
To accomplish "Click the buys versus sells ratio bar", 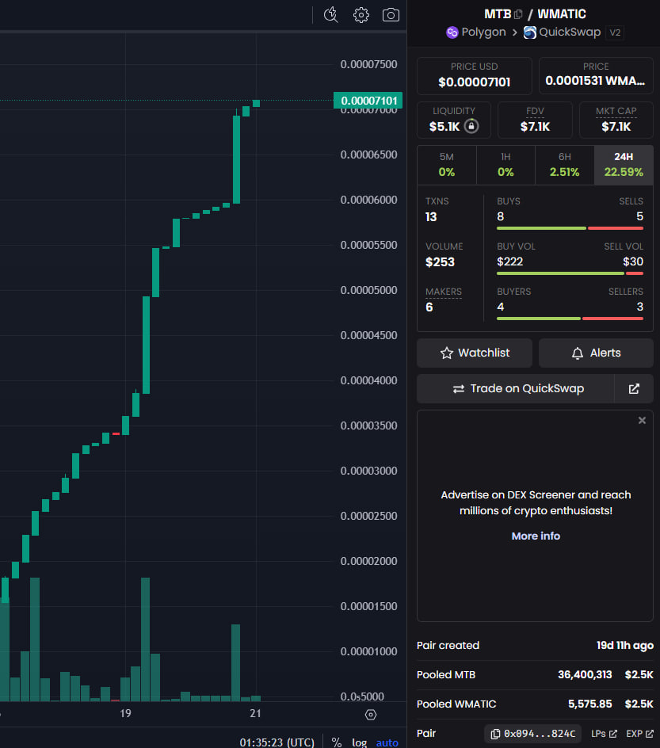I will [570, 228].
